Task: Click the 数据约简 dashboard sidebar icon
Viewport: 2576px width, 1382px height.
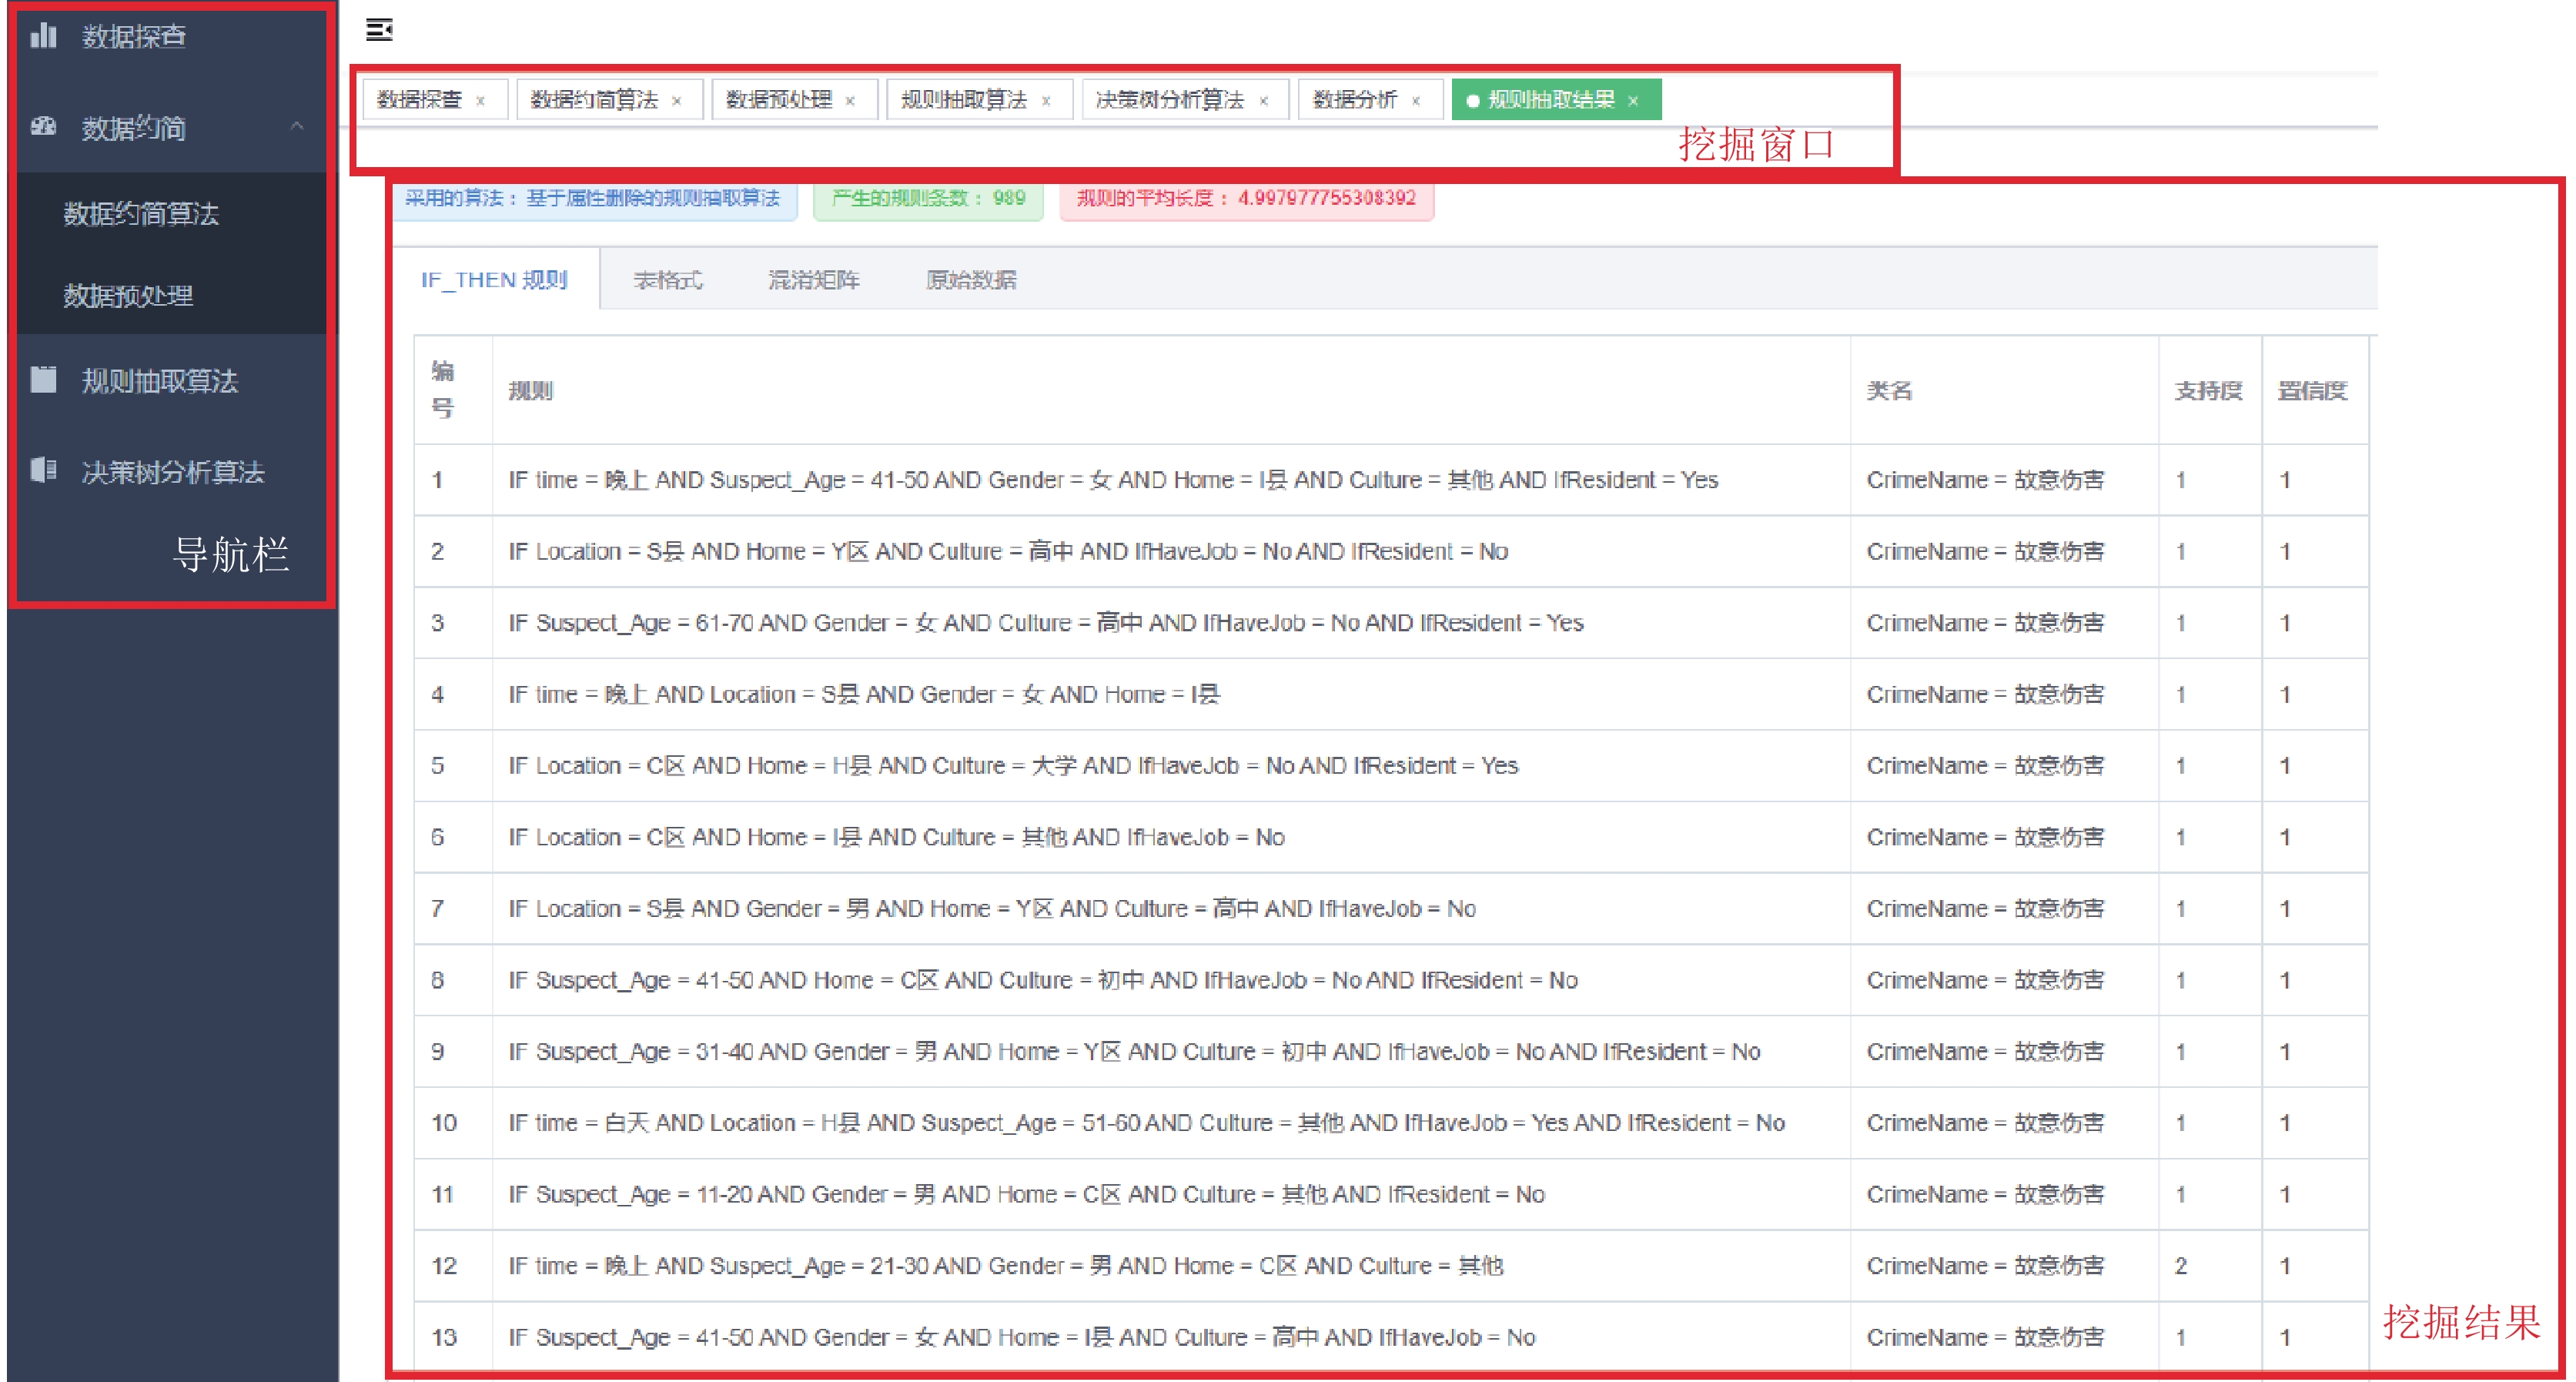Action: [x=43, y=127]
